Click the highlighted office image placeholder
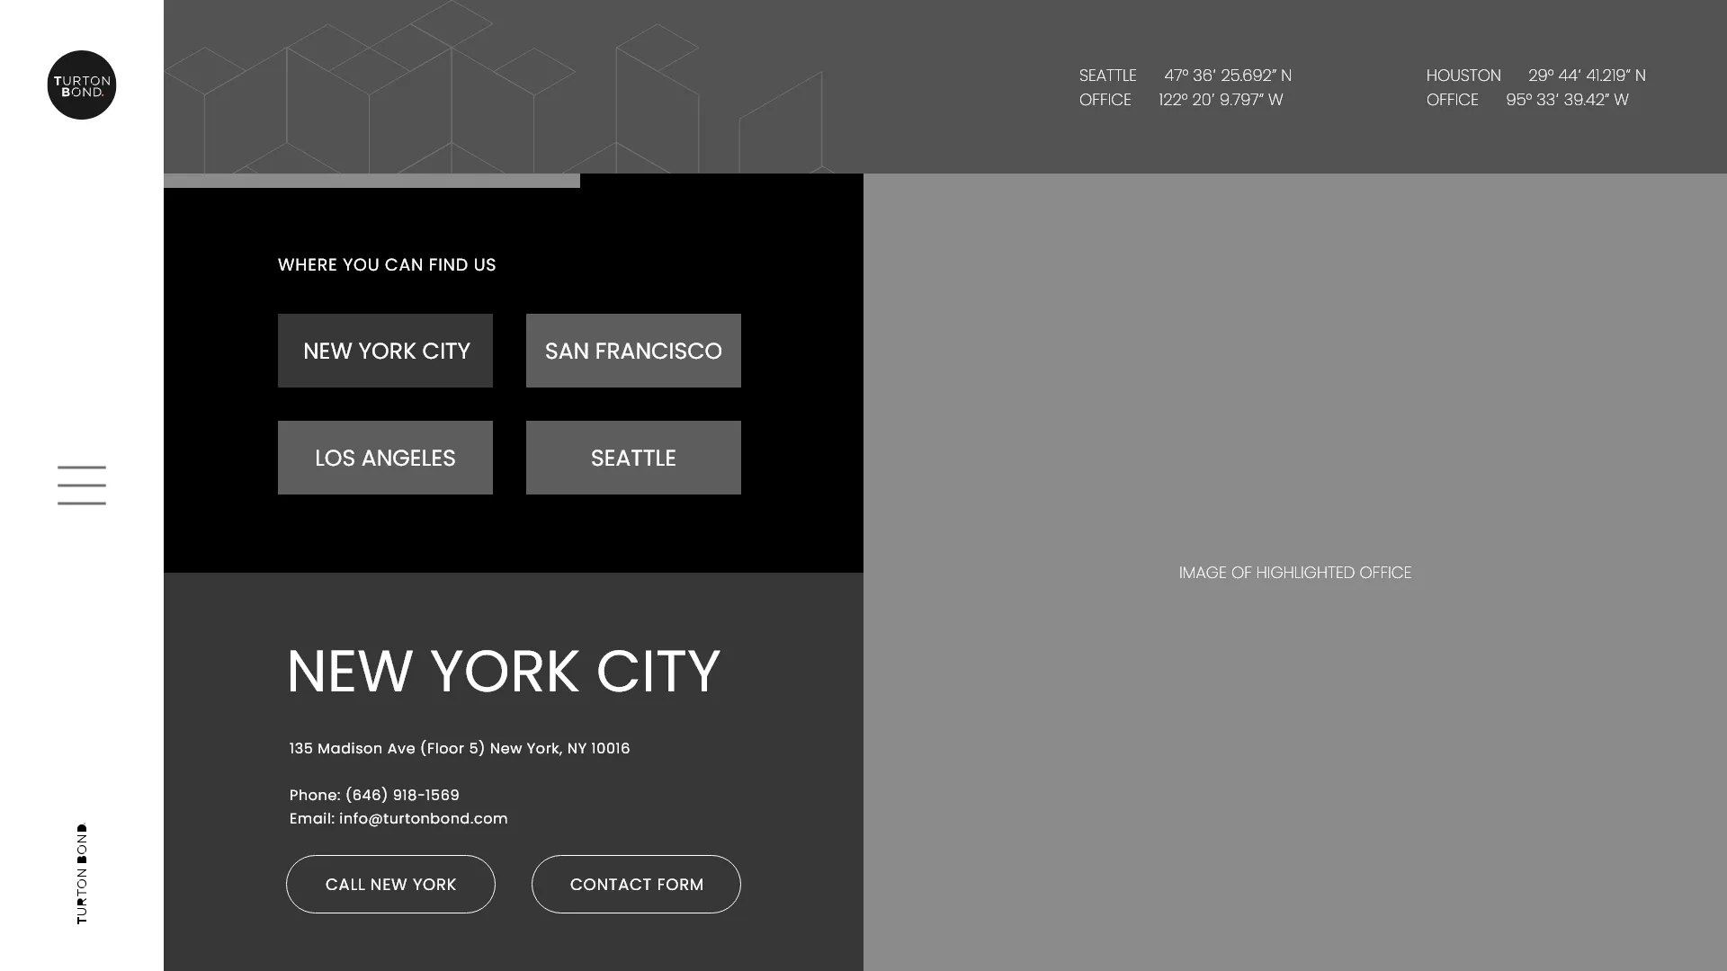Viewport: 1727px width, 971px height. 1294,573
